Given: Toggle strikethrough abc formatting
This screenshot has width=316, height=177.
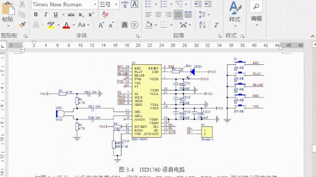Looking at the screenshot, I should pyautogui.click(x=71, y=14).
